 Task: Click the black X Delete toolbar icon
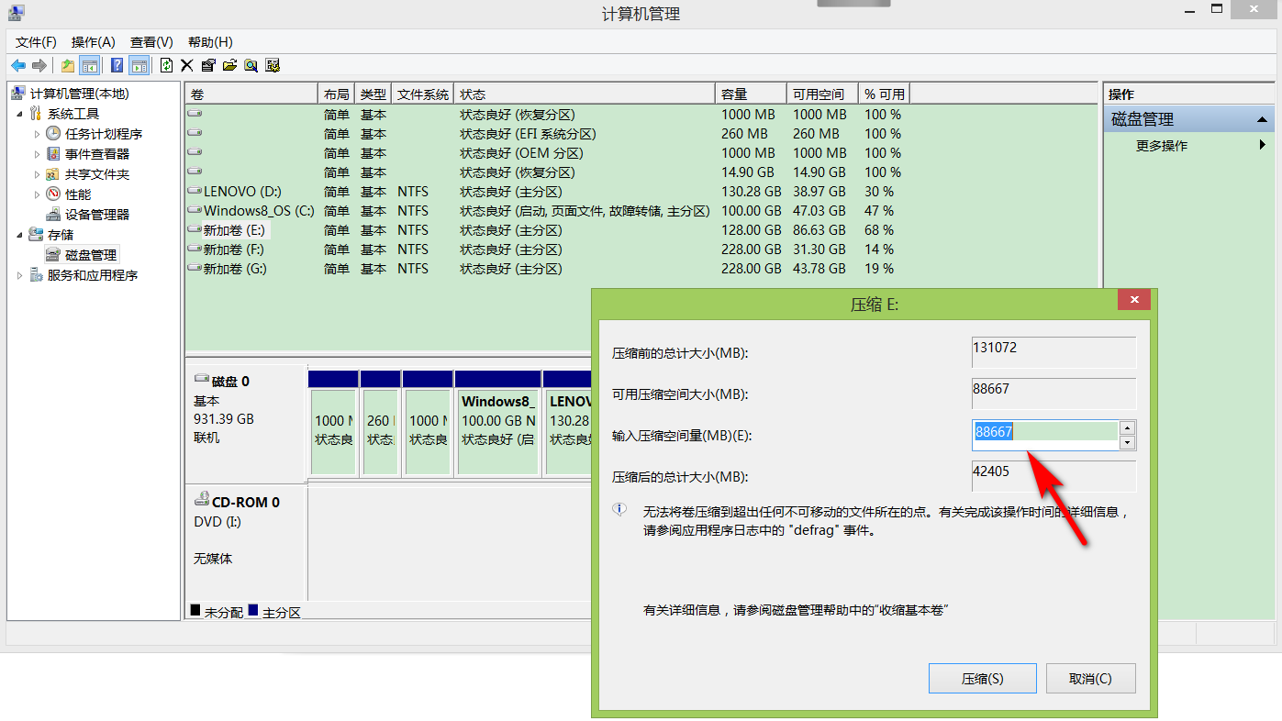187,65
